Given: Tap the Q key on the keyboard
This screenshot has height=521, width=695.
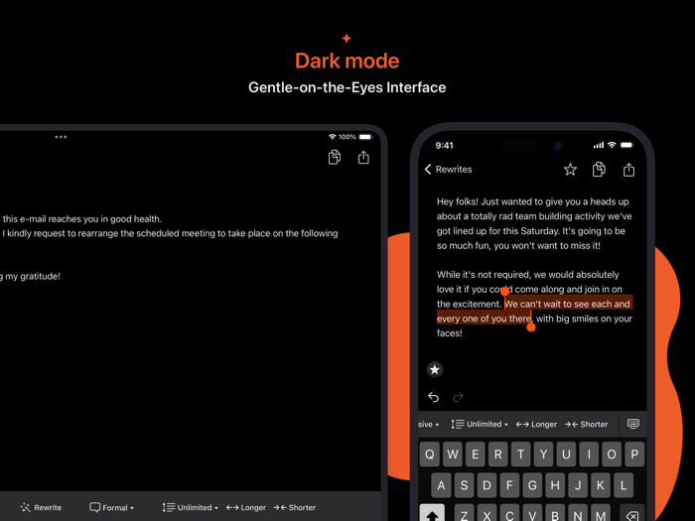Looking at the screenshot, I should [x=430, y=455].
